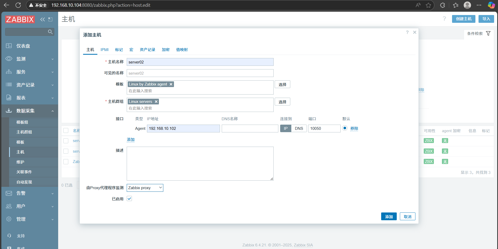Click the sidebar hide/kiosk icon

[50, 19]
